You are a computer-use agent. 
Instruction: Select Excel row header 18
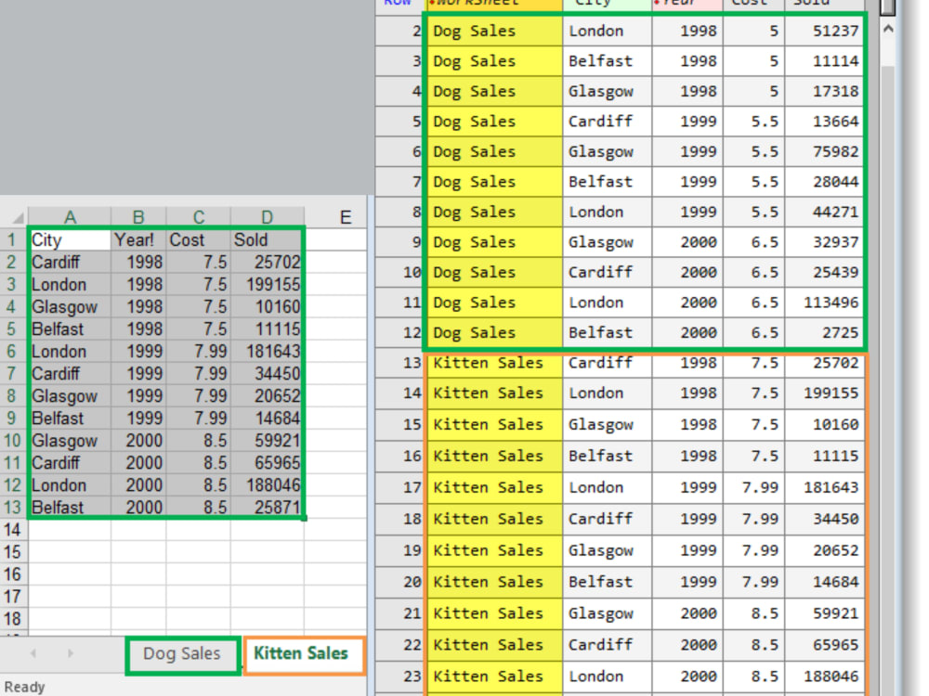point(12,619)
